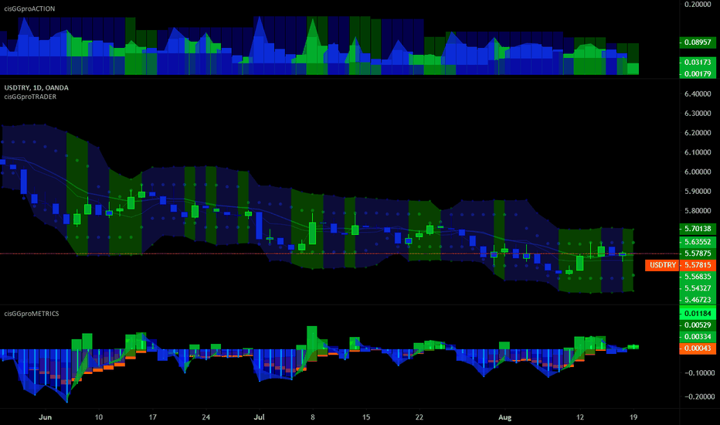This screenshot has height=425, width=720.
Task: Click the cisGGproACTION indicator label
Action: click(x=29, y=8)
